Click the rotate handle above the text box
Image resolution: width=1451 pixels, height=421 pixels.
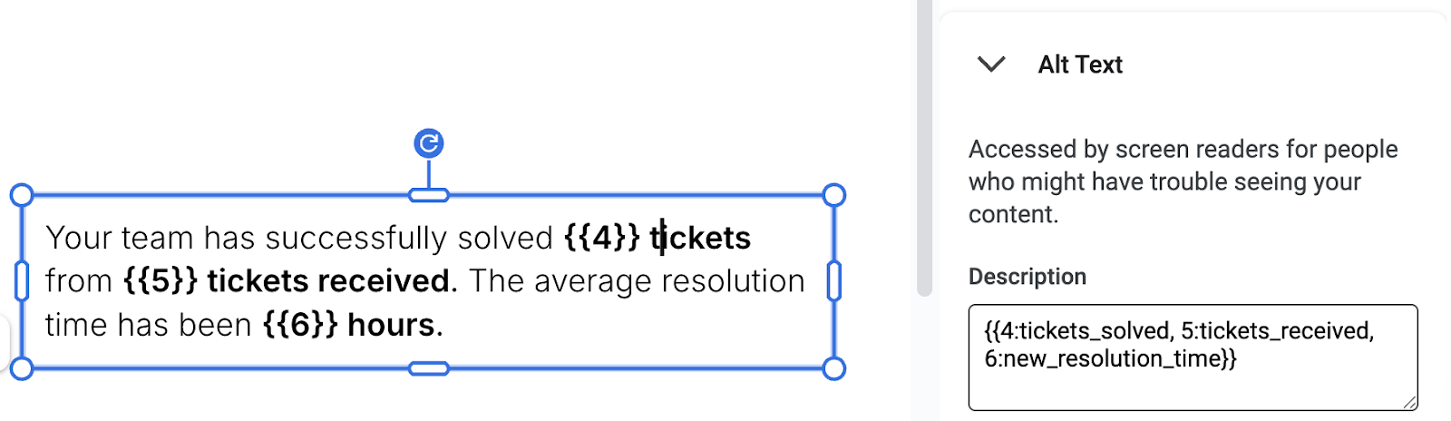428,143
